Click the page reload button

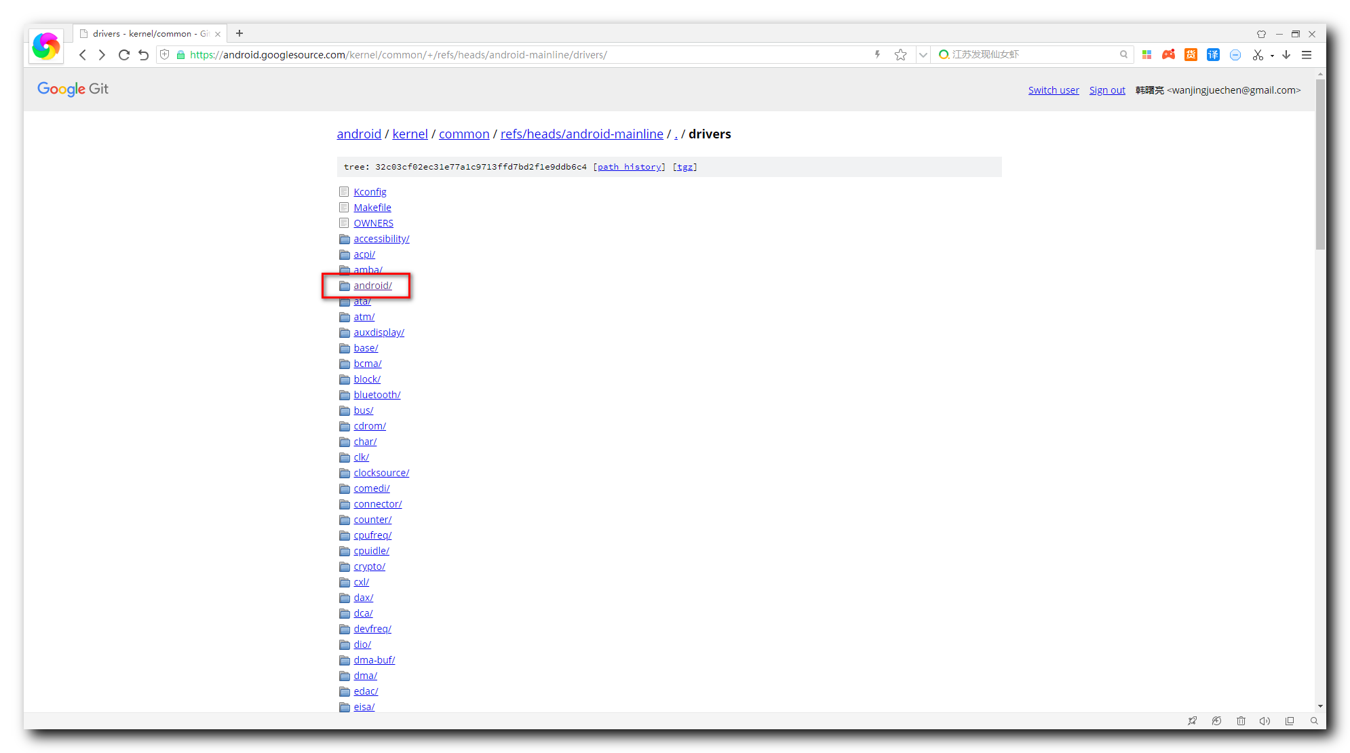pyautogui.click(x=123, y=55)
